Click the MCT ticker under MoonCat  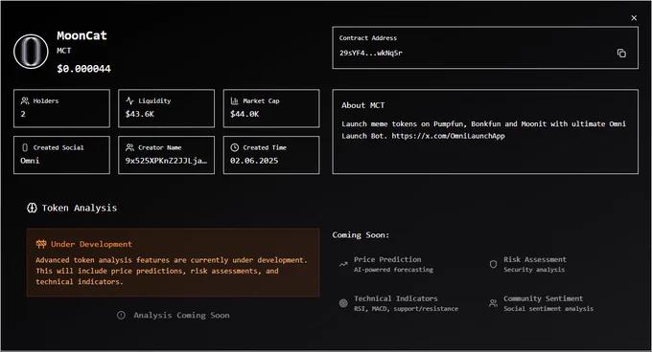click(64, 51)
